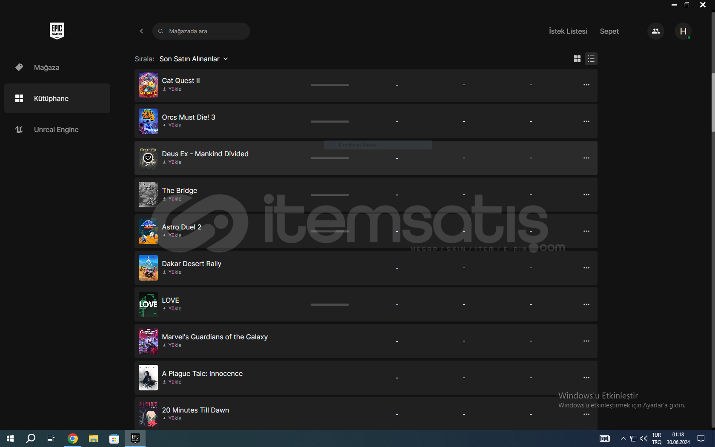Open Astro Duel 2 options menu
Image resolution: width=715 pixels, height=447 pixels.
click(x=586, y=231)
